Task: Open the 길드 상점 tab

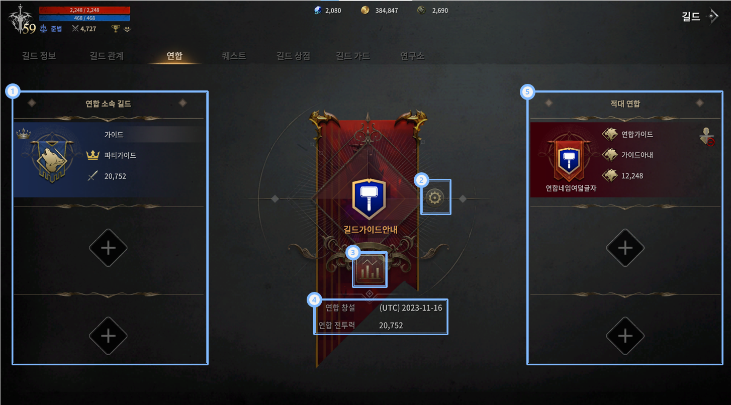Action: 294,56
